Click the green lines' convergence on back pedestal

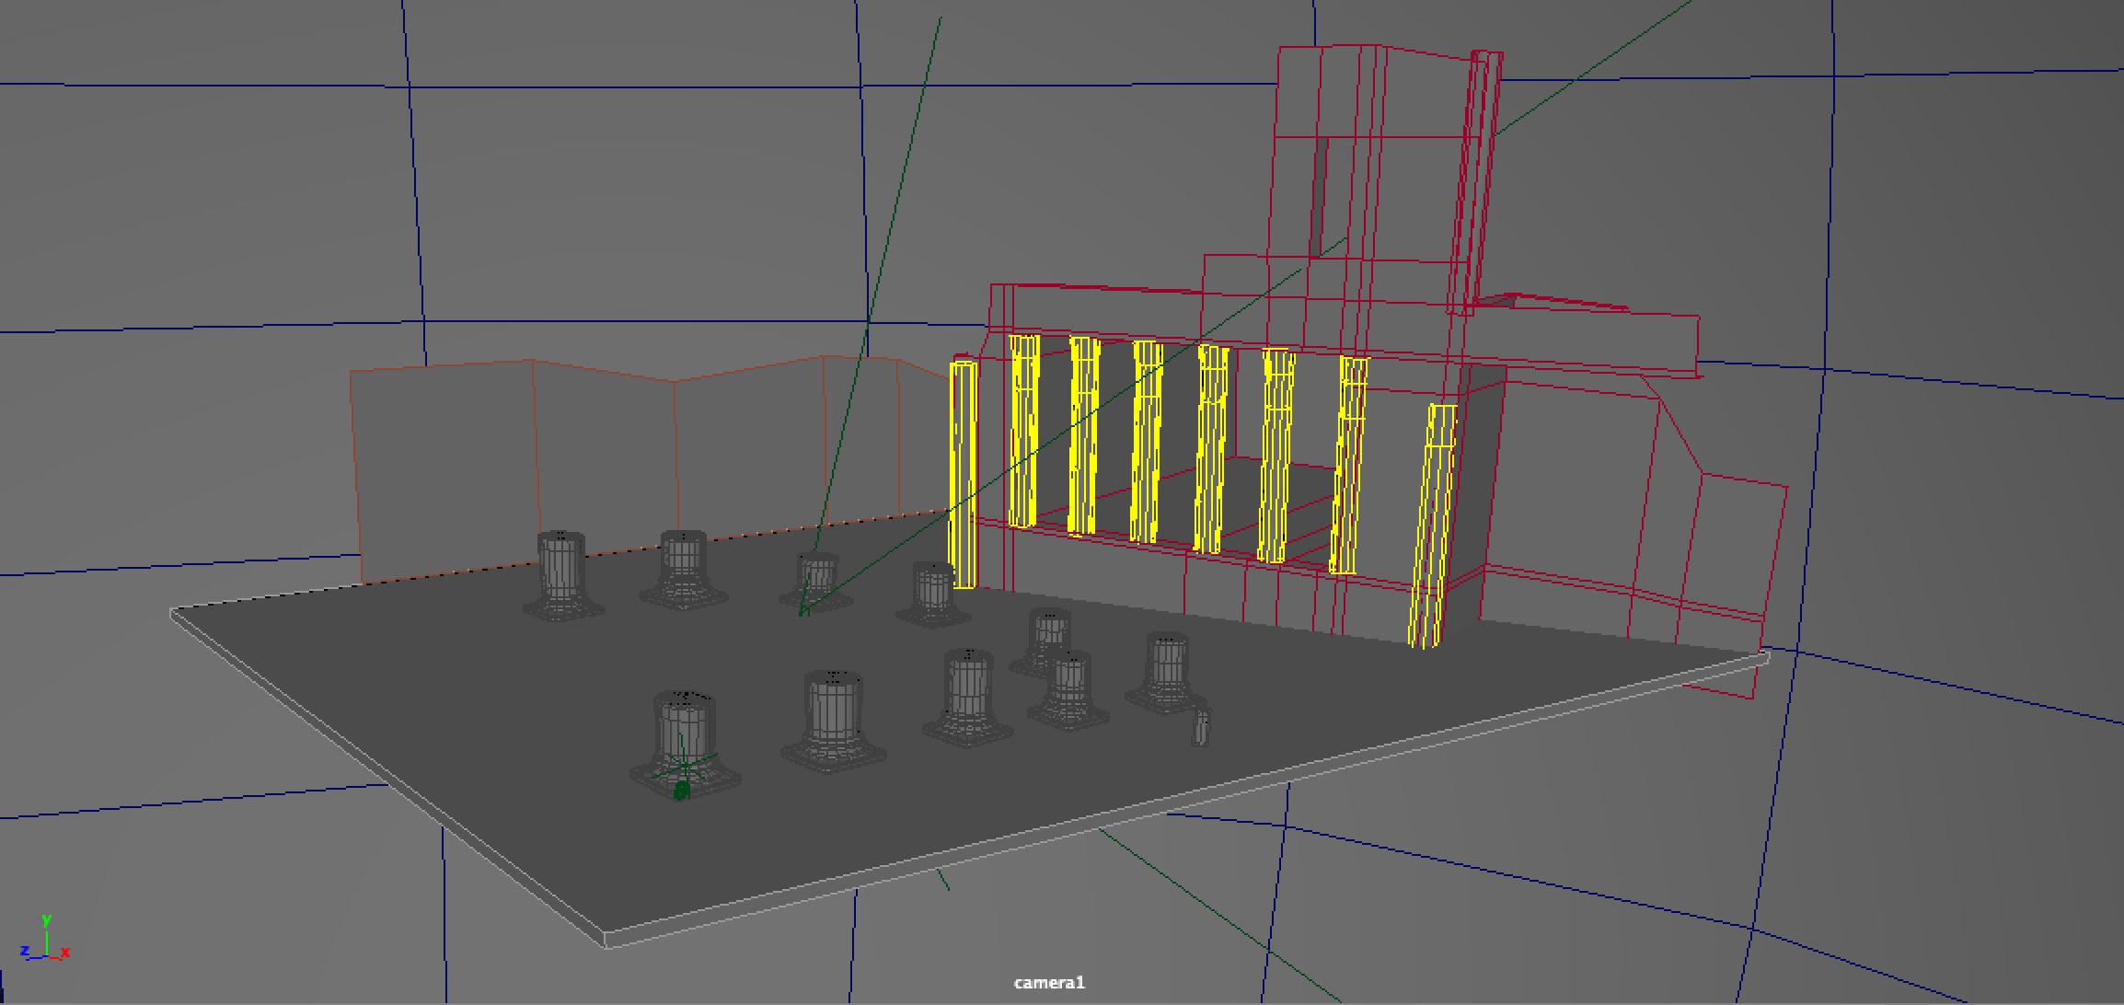[x=803, y=611]
